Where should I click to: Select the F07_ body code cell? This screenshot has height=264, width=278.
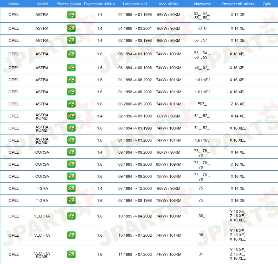202,104
